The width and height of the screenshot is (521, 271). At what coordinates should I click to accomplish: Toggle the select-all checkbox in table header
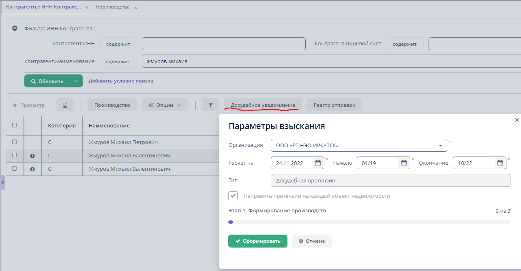[15, 125]
